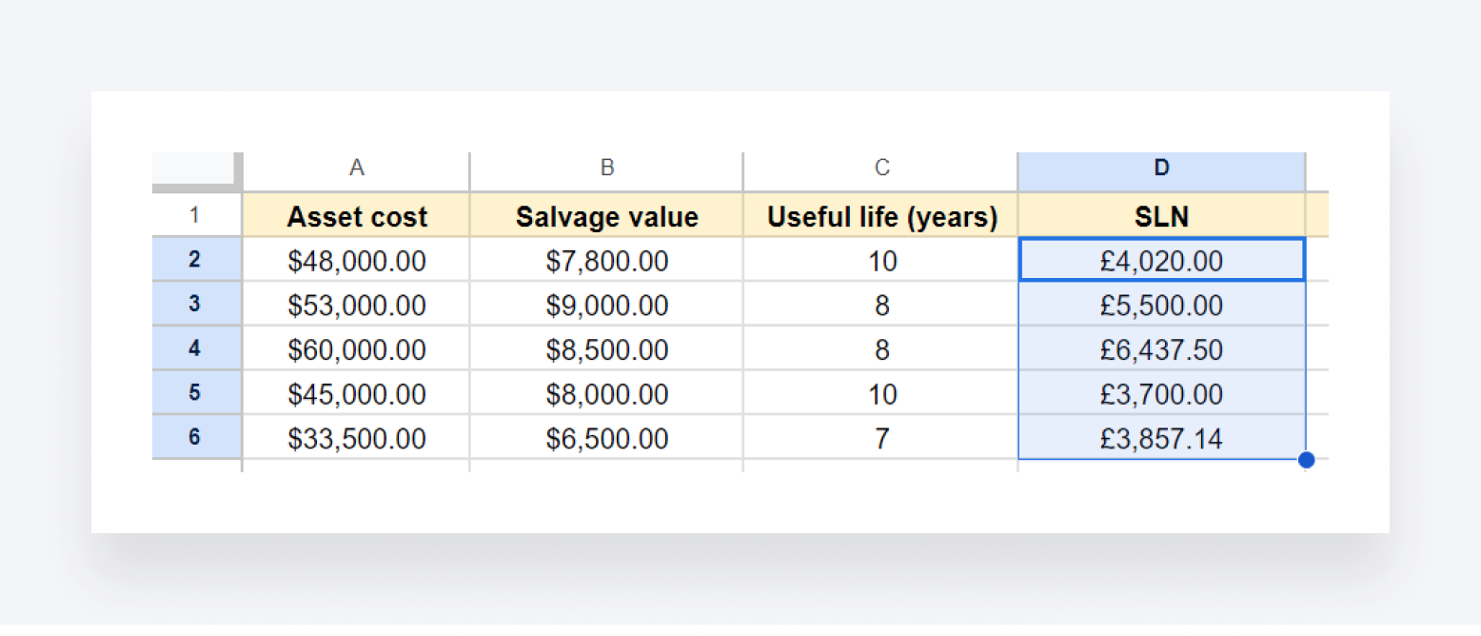Select the Asset cost header cell

point(356,216)
